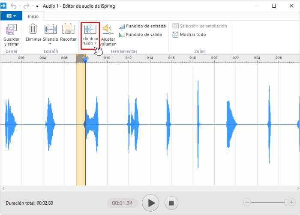Minimize the audio editor window

point(256,6)
